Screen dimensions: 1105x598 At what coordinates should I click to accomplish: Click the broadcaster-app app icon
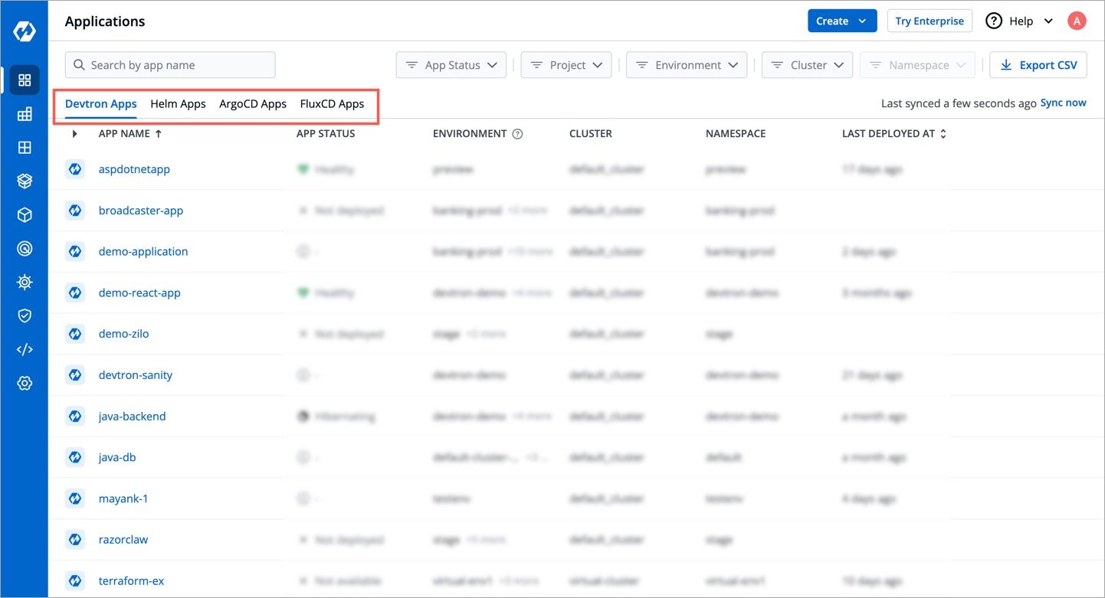pos(75,211)
